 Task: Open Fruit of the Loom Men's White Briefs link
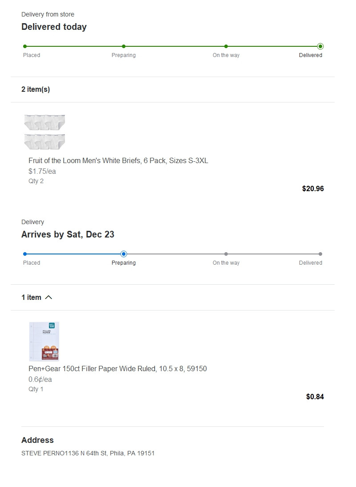[118, 160]
